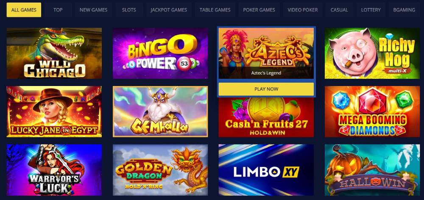The width and height of the screenshot is (424, 200).
Task: Open the Mega Booming Diamonds game
Action: click(x=372, y=111)
